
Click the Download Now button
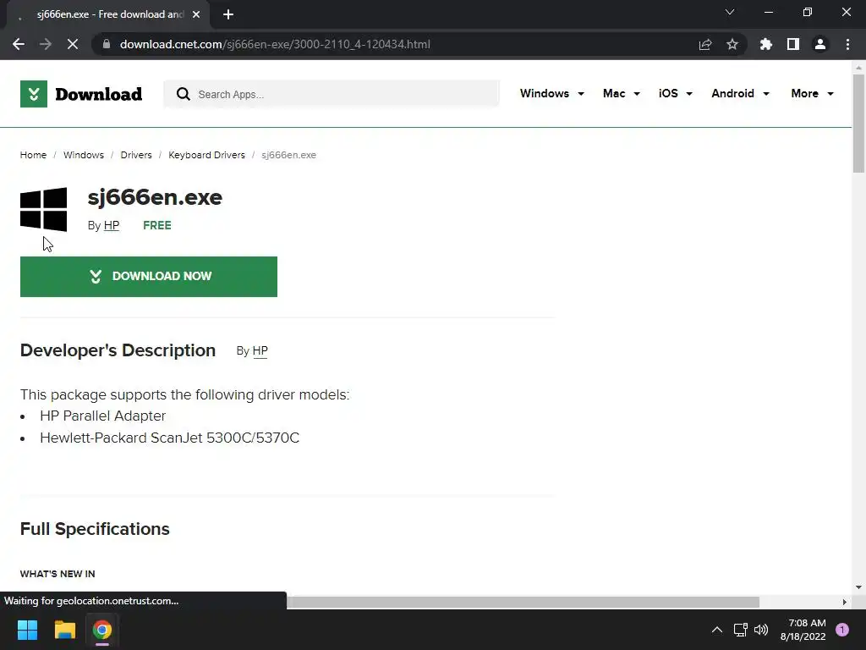tap(149, 277)
